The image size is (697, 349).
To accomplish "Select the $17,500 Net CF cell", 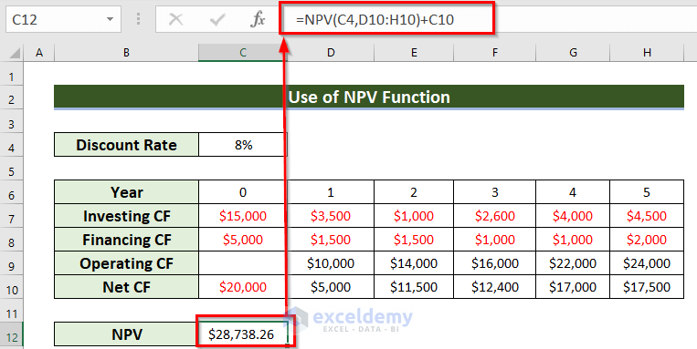I will tap(647, 287).
